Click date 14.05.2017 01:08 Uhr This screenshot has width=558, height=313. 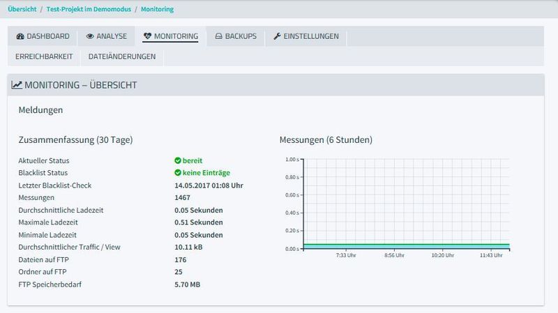209,185
